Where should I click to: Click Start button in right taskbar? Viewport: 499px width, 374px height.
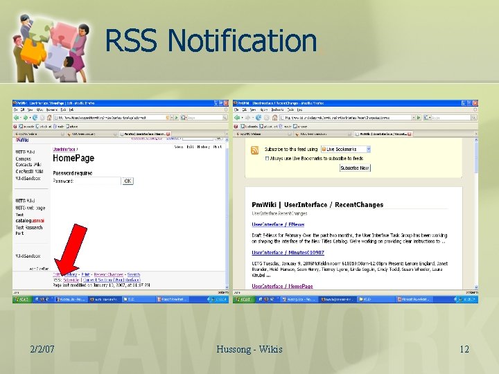(243, 299)
